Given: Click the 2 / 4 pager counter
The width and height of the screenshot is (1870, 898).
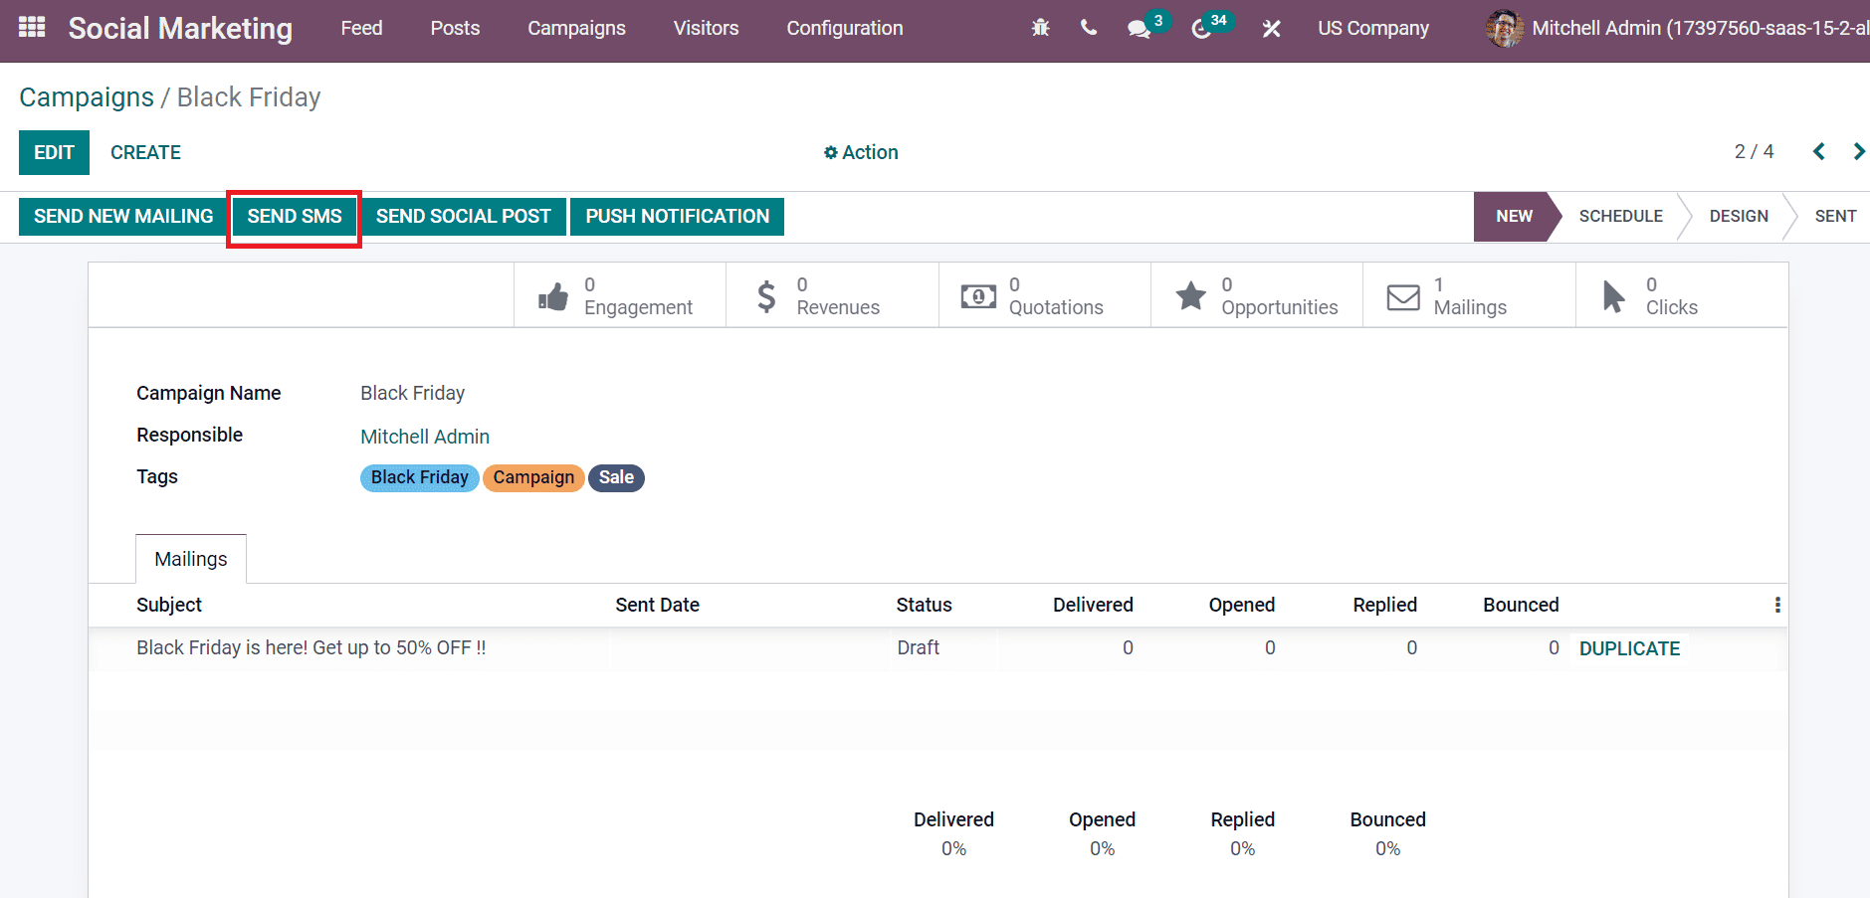Looking at the screenshot, I should click(x=1754, y=151).
